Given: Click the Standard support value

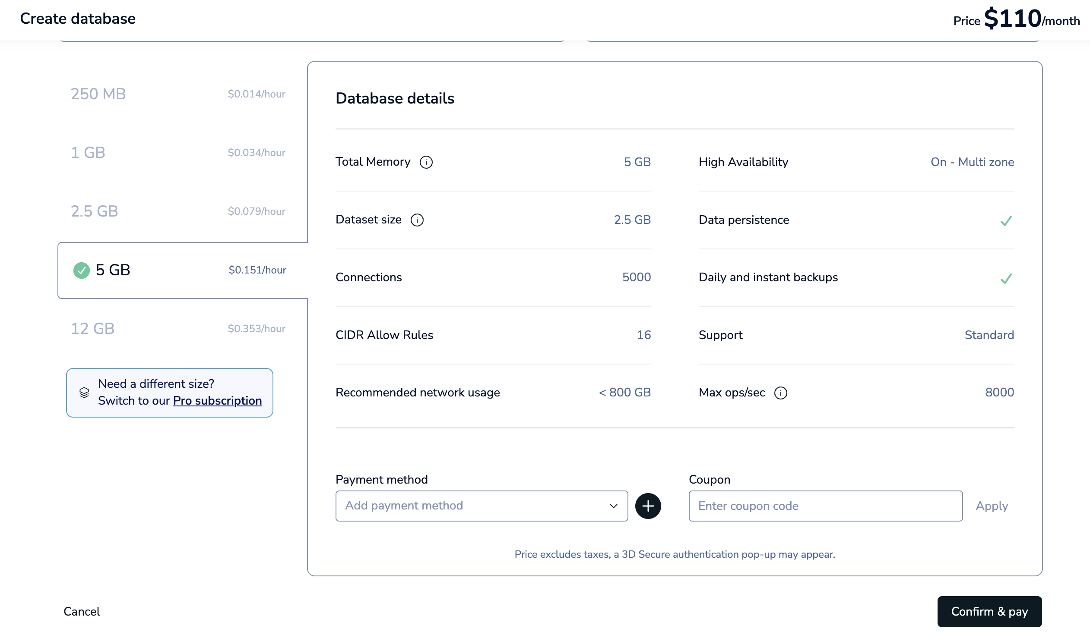Looking at the screenshot, I should 989,335.
